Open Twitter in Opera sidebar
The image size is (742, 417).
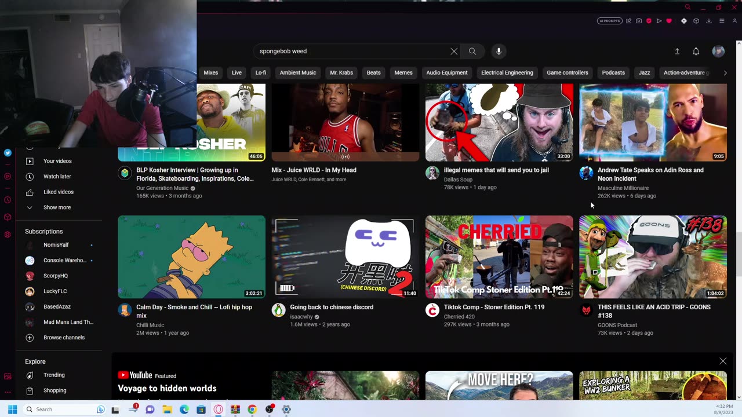click(x=8, y=153)
